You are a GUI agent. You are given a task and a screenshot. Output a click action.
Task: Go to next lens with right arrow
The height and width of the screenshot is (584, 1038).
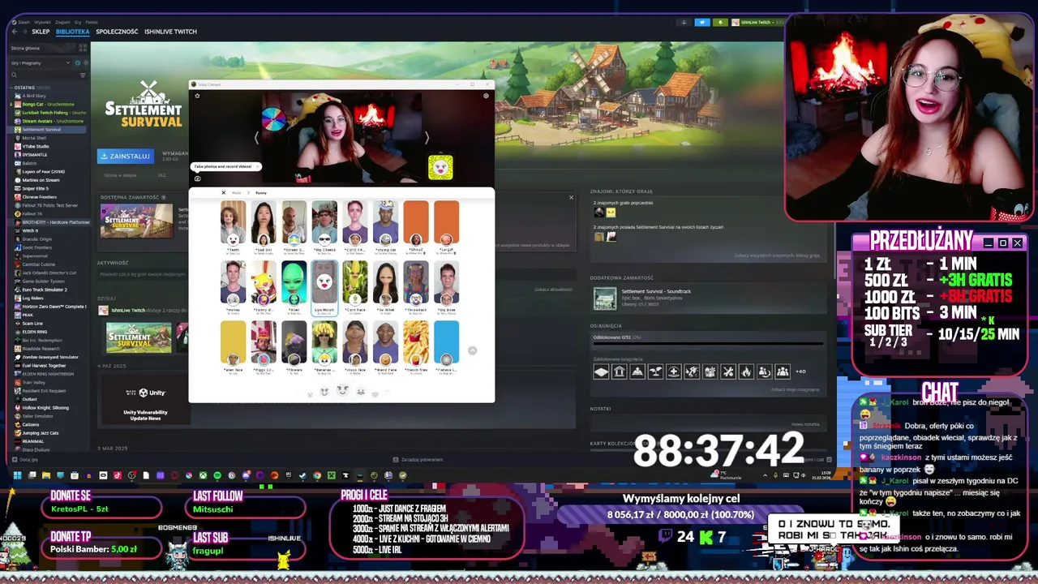coord(427,138)
